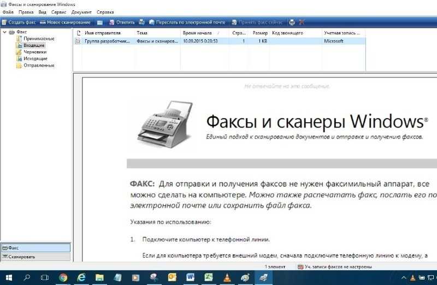
Task: Select the Отправленные folder
Action: point(38,65)
